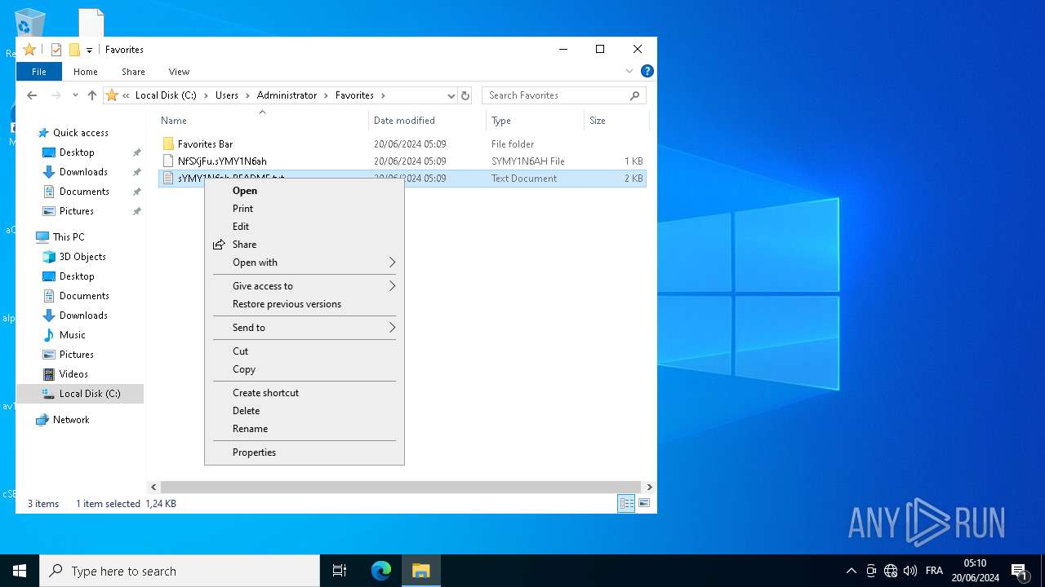Viewport: 1045px width, 587px height.
Task: Open the Recent locations dropdown arrow
Action: click(x=75, y=95)
